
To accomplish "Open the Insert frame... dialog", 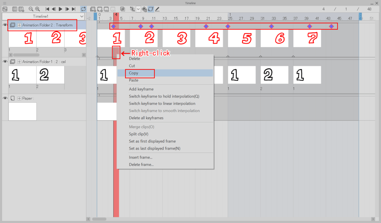I will (x=140, y=158).
